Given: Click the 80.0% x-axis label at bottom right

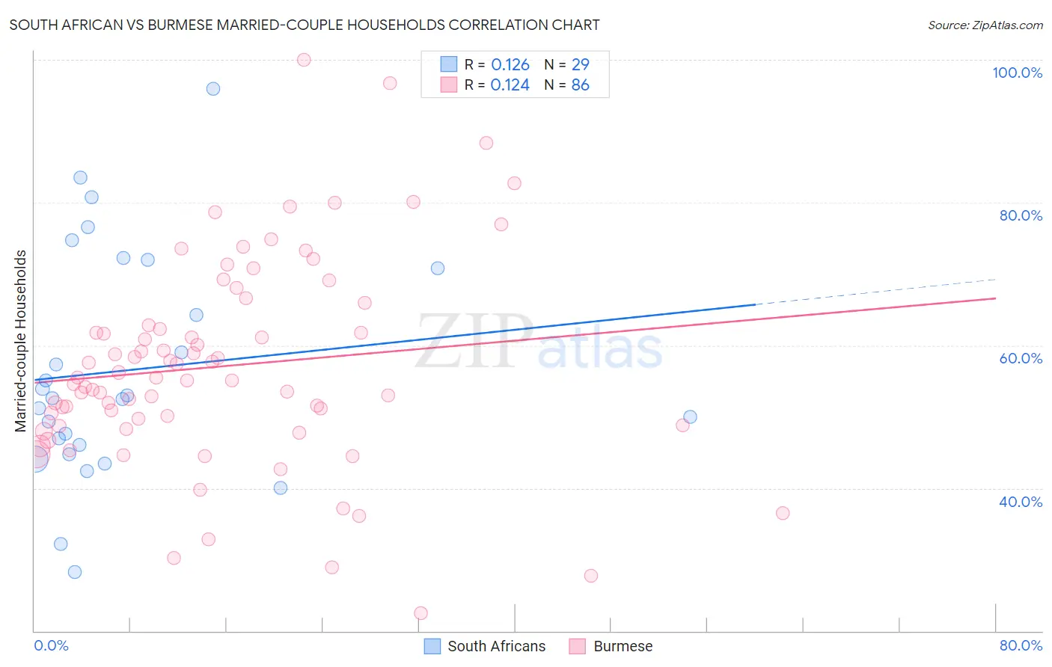Looking at the screenshot, I should tap(1021, 645).
